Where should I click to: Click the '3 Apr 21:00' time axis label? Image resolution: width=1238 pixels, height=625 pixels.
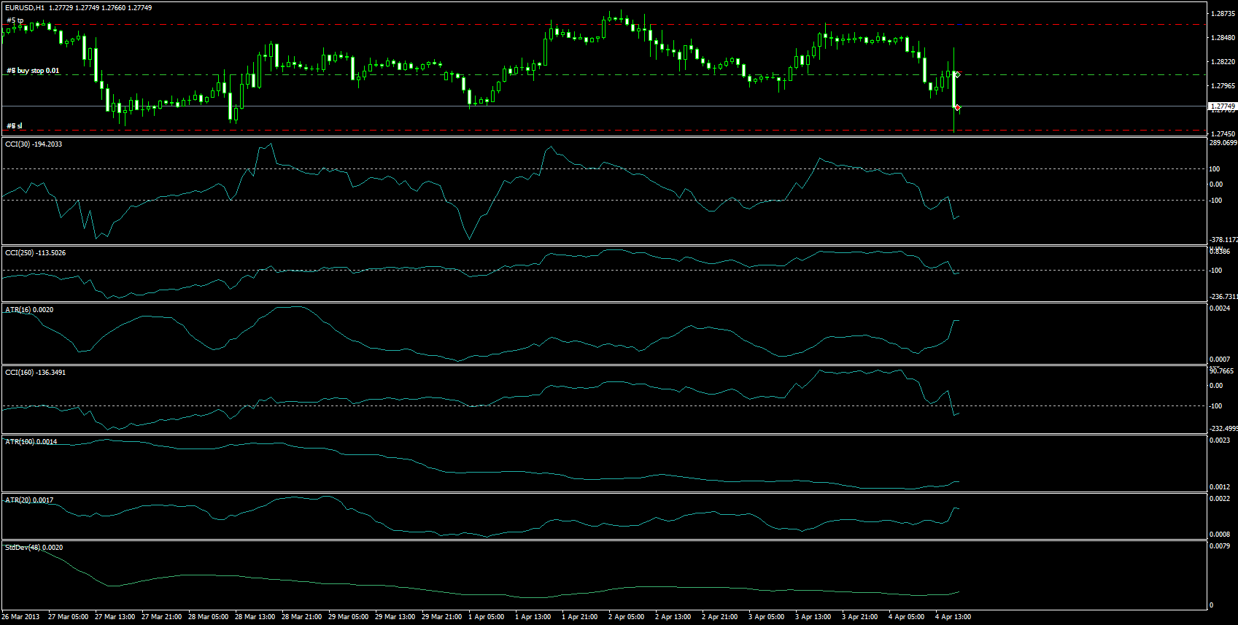[x=859, y=617]
